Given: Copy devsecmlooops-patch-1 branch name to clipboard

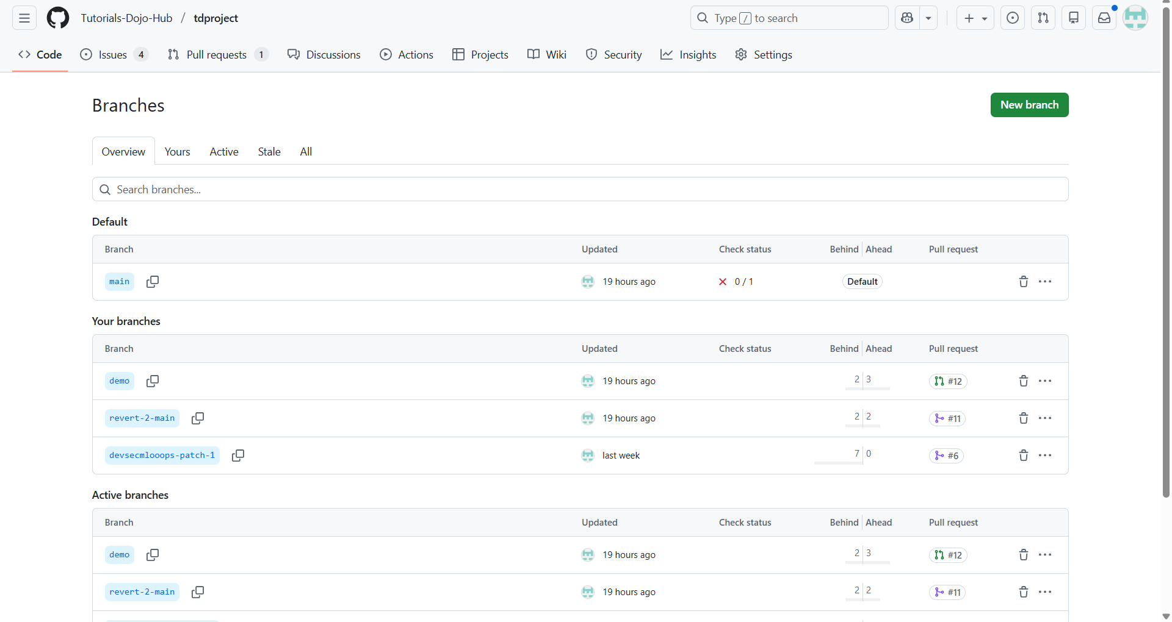Looking at the screenshot, I should [x=238, y=456].
